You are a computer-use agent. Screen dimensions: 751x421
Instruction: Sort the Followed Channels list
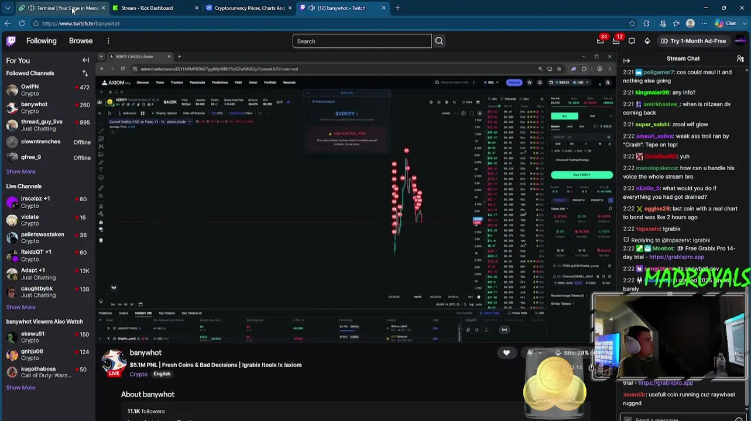click(x=85, y=73)
